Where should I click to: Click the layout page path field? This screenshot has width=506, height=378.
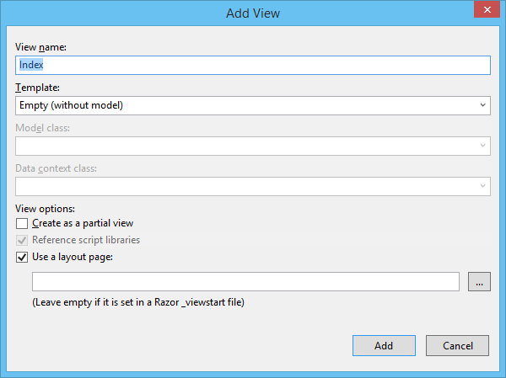pyautogui.click(x=245, y=282)
